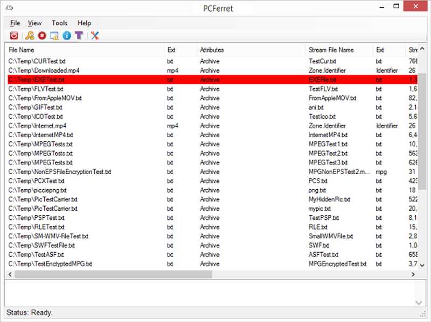Click stream name TestCur.txt
431x322 pixels.
322,61
